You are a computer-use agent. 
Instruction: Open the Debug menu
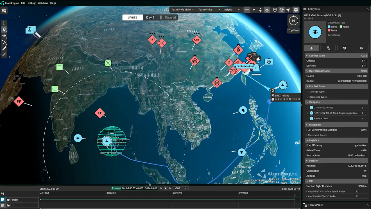31,3
